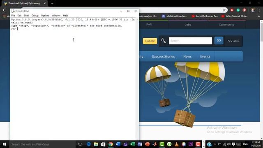Click the red Chrome extension icon by the star
This screenshot has height=148, width=263.
232,10
